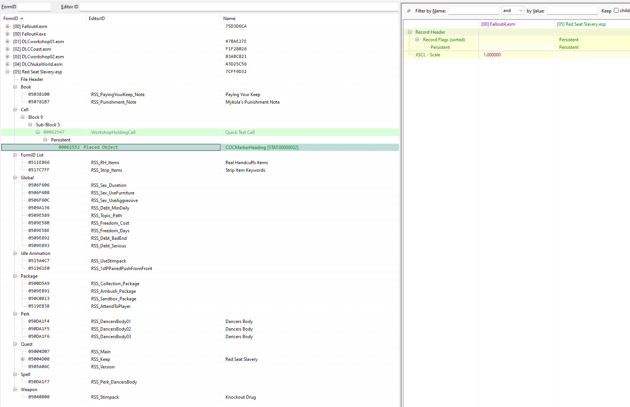Select the RSS_Main quest record
Viewport: 630px width, 407px height.
200,352
